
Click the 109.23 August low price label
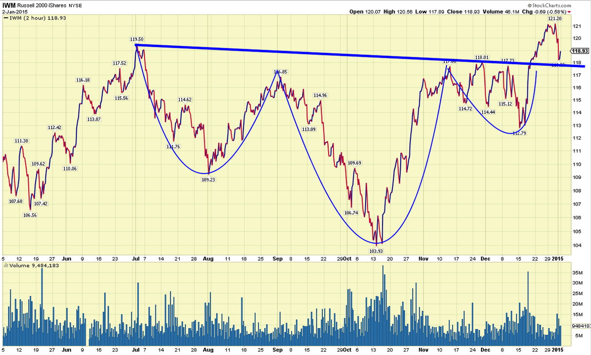208,179
